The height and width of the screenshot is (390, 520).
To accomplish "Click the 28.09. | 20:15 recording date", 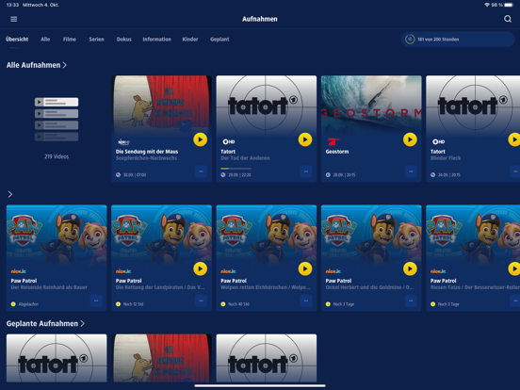I will coord(344,175).
